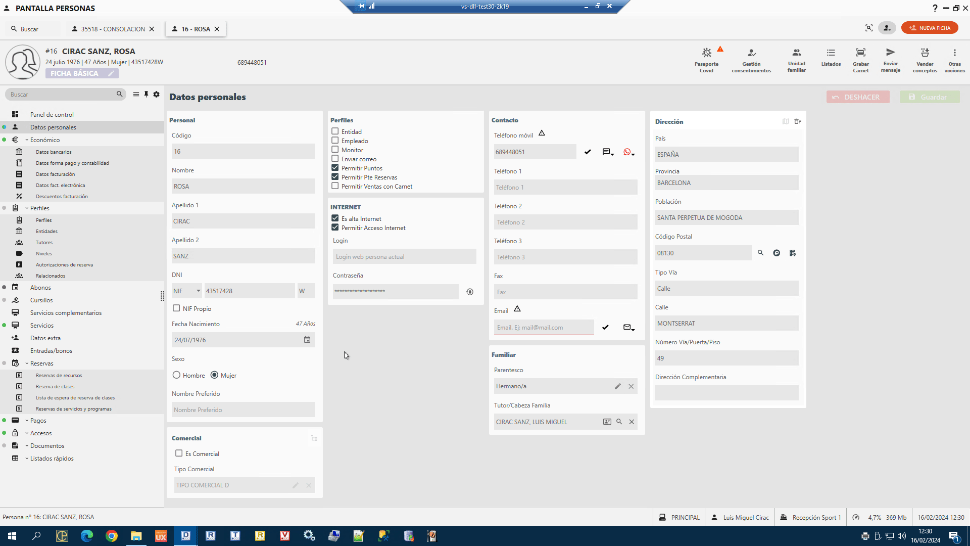
Task: Uncheck Permitir Puntos
Action: click(335, 168)
